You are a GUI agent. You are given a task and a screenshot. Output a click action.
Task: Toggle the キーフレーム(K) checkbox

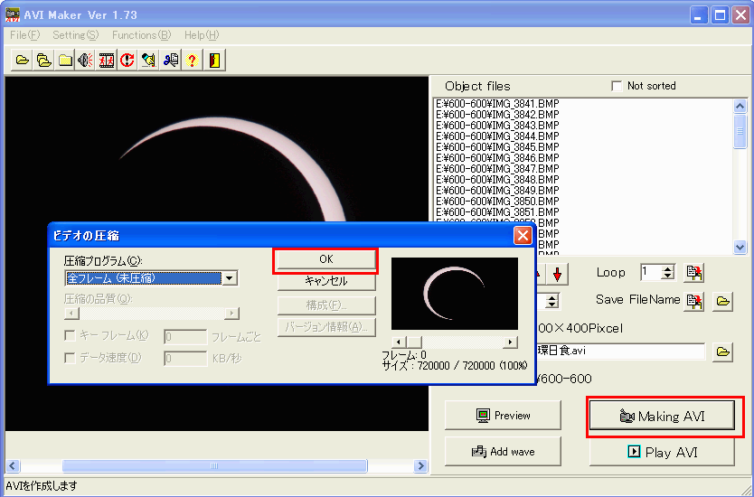coord(71,335)
